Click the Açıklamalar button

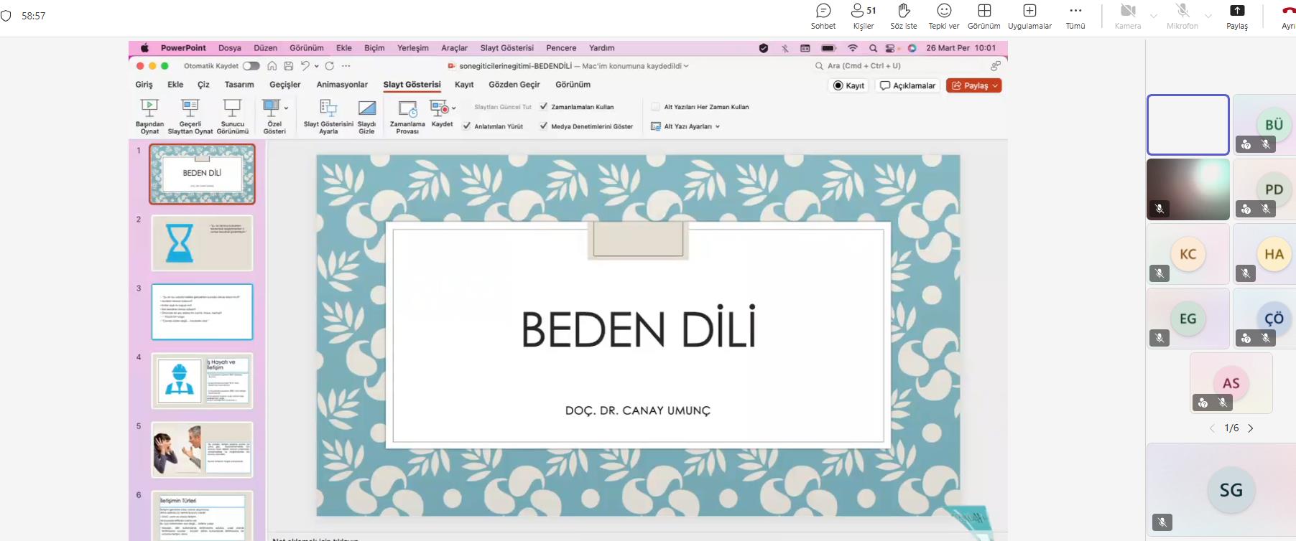pos(908,86)
